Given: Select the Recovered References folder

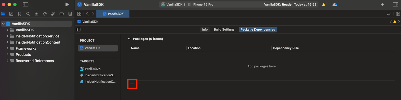Looking at the screenshot, I should pos(35,61).
